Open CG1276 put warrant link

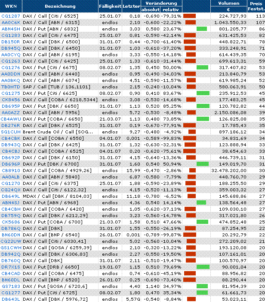click(11, 68)
